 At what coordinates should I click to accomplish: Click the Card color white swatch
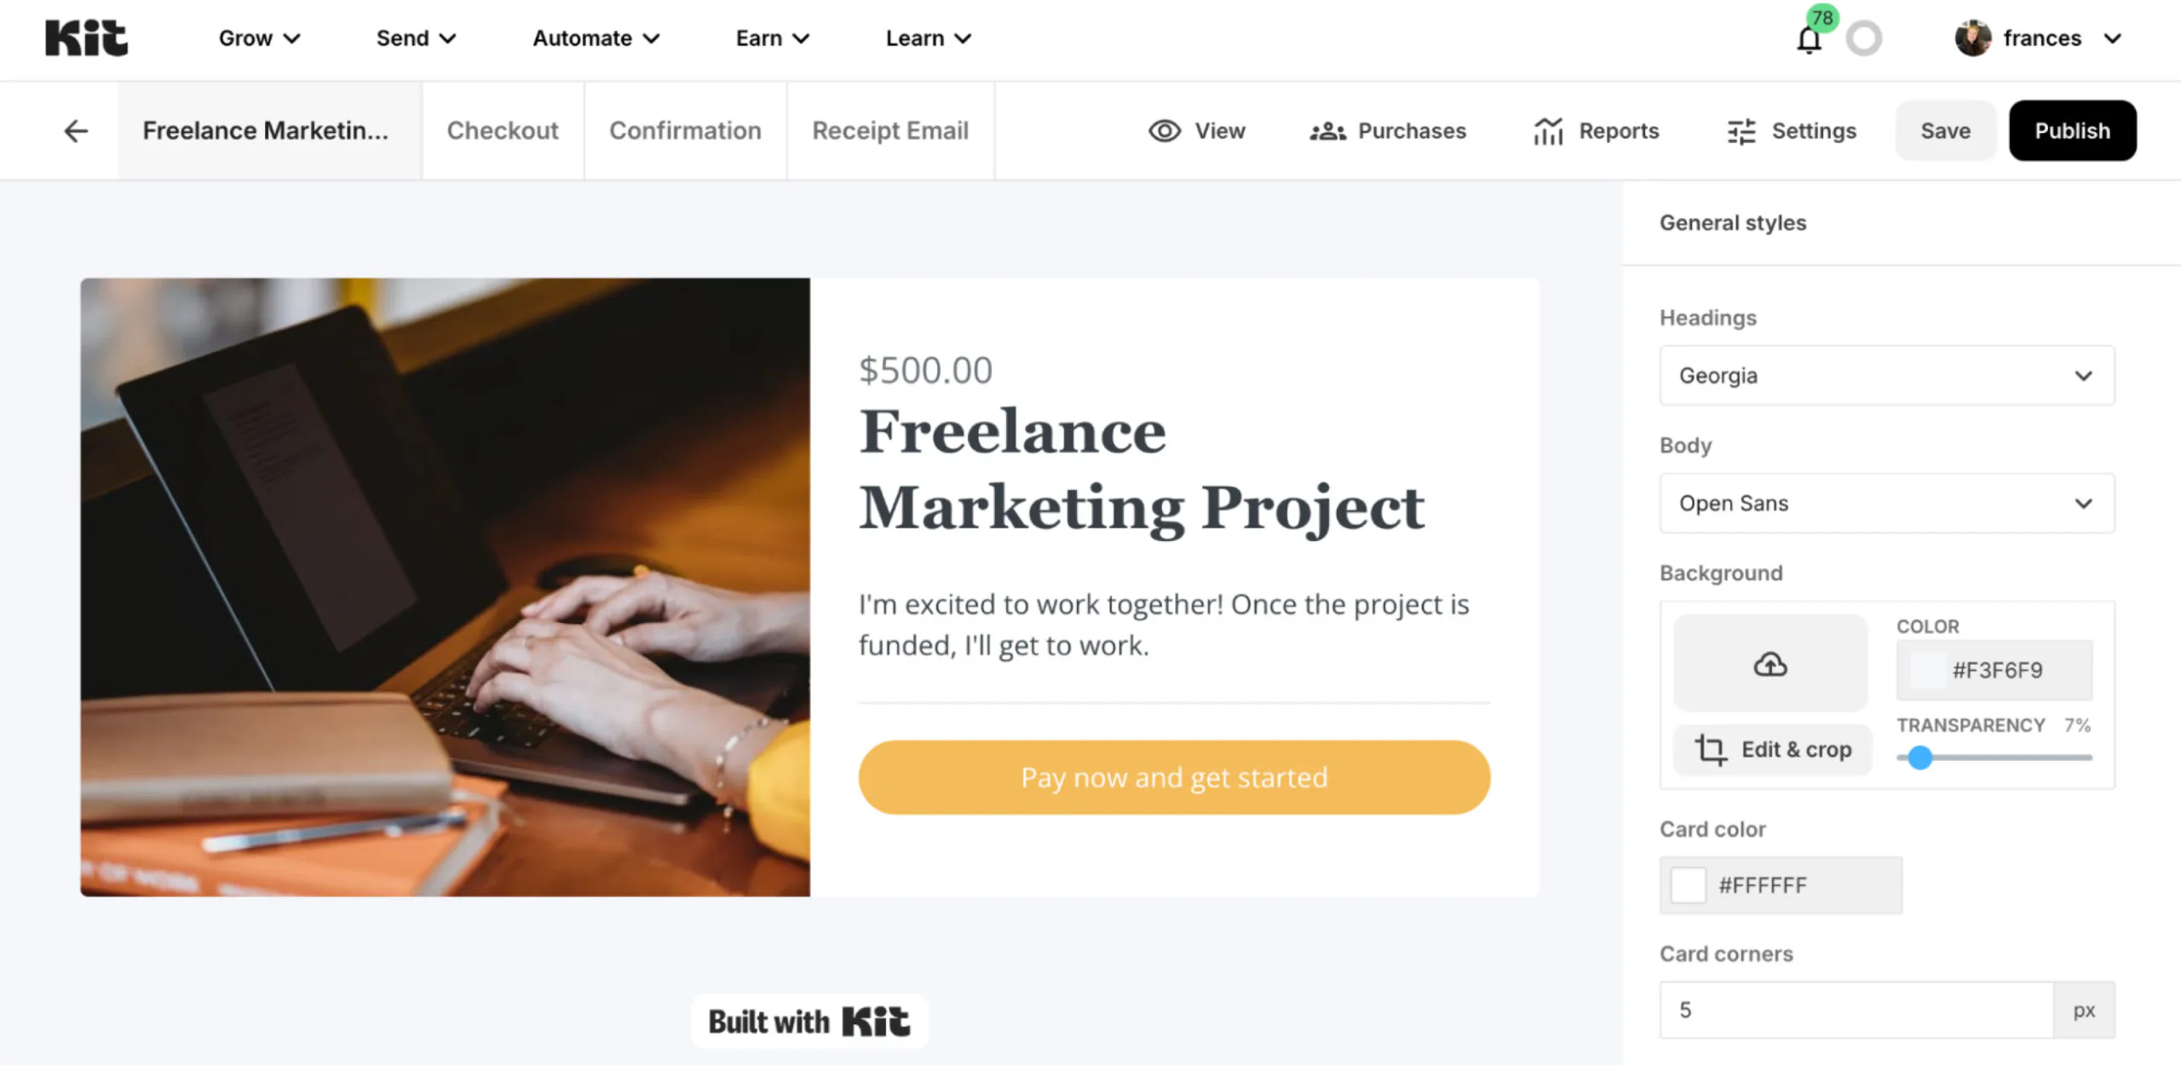pos(1688,885)
